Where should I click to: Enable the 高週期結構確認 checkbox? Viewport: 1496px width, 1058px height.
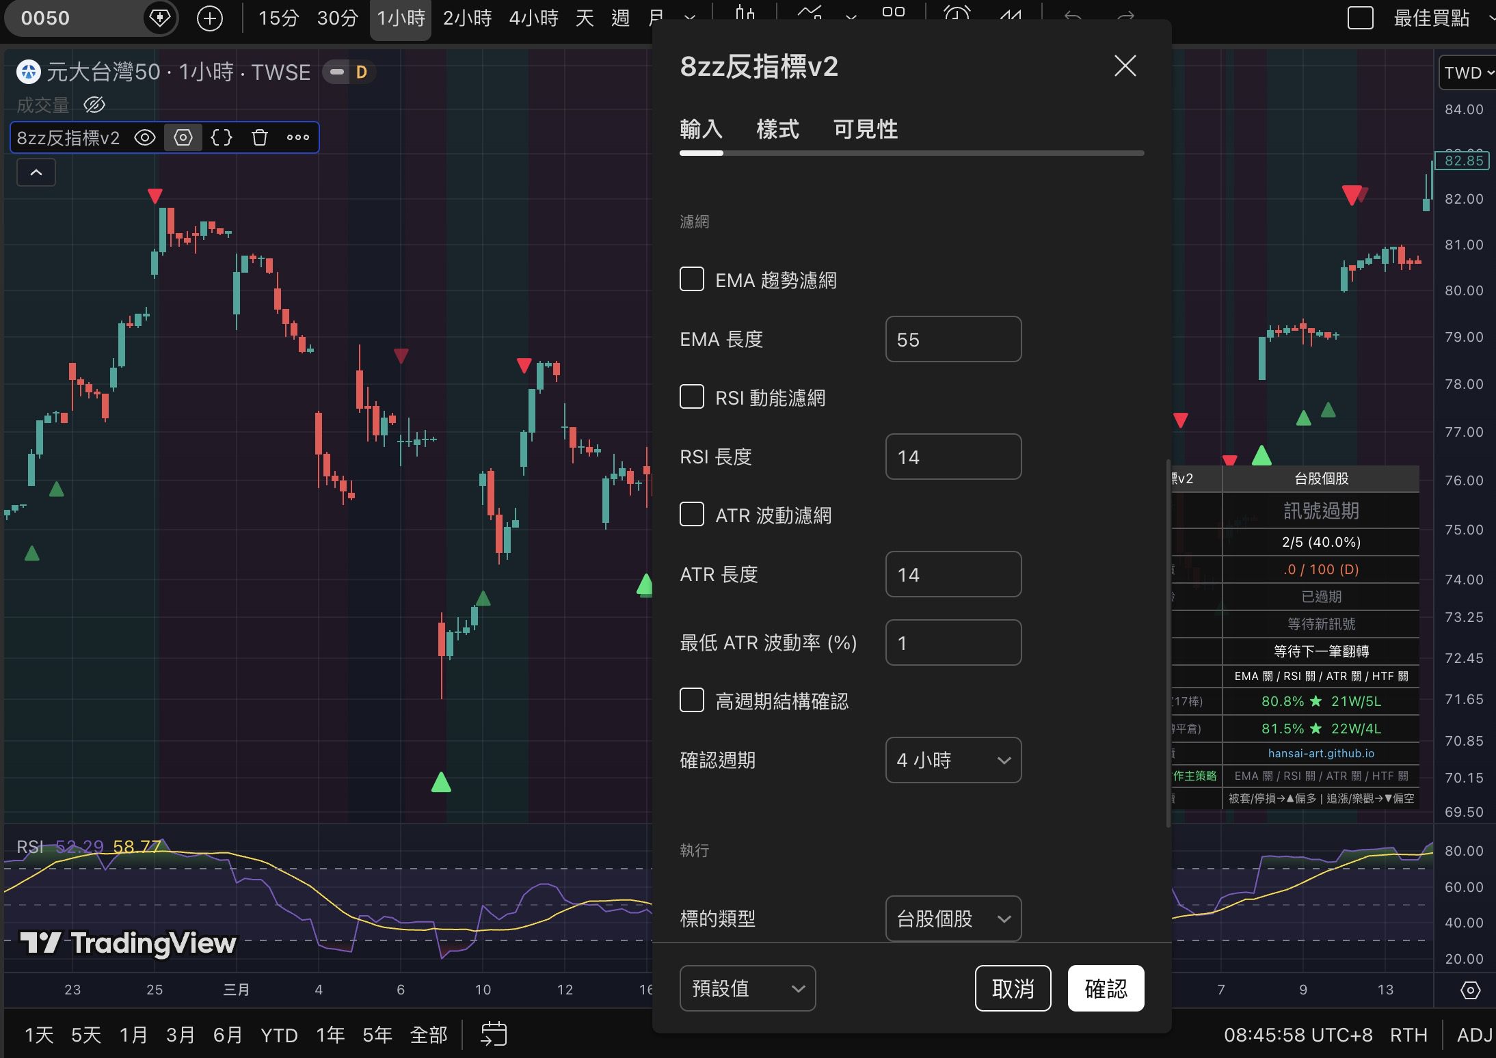[x=692, y=700]
